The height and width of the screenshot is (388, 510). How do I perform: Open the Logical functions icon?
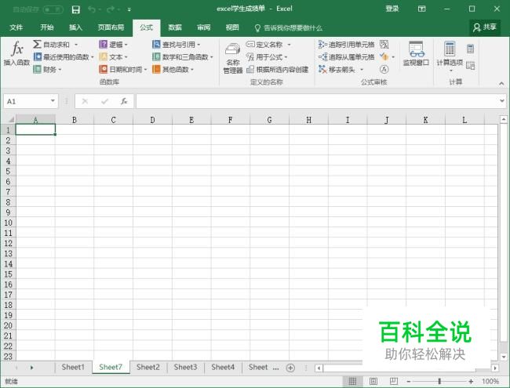point(104,44)
